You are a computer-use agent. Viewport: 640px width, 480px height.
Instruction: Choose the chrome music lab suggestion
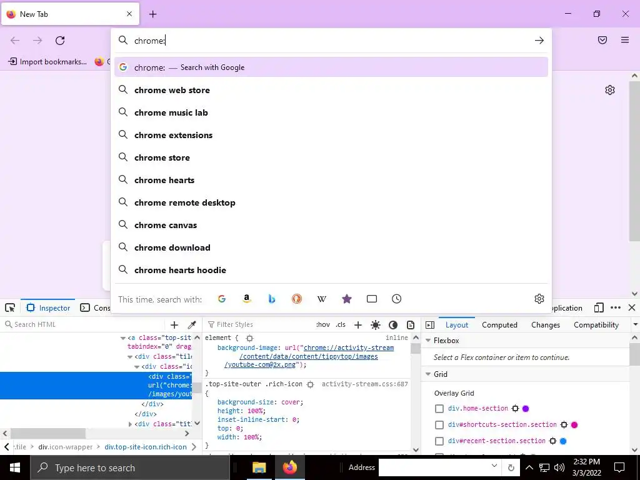coord(331,112)
